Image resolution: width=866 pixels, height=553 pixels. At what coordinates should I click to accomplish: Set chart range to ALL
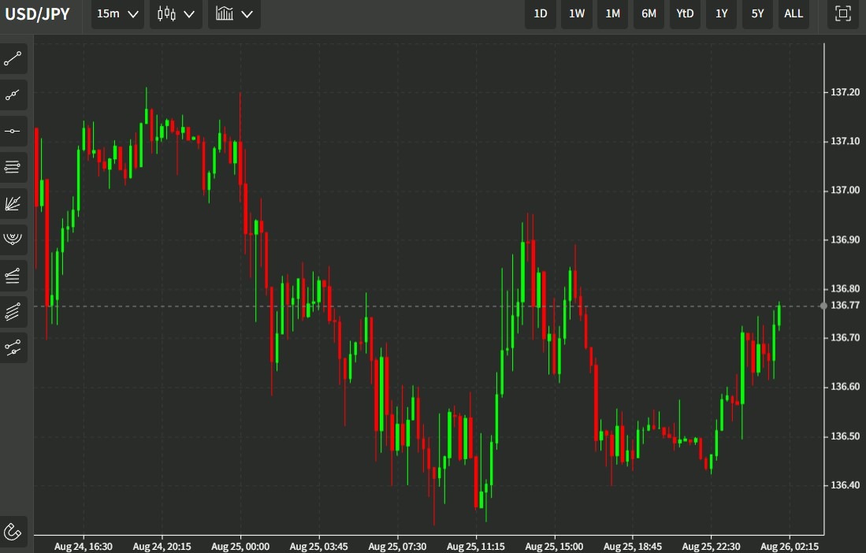794,14
